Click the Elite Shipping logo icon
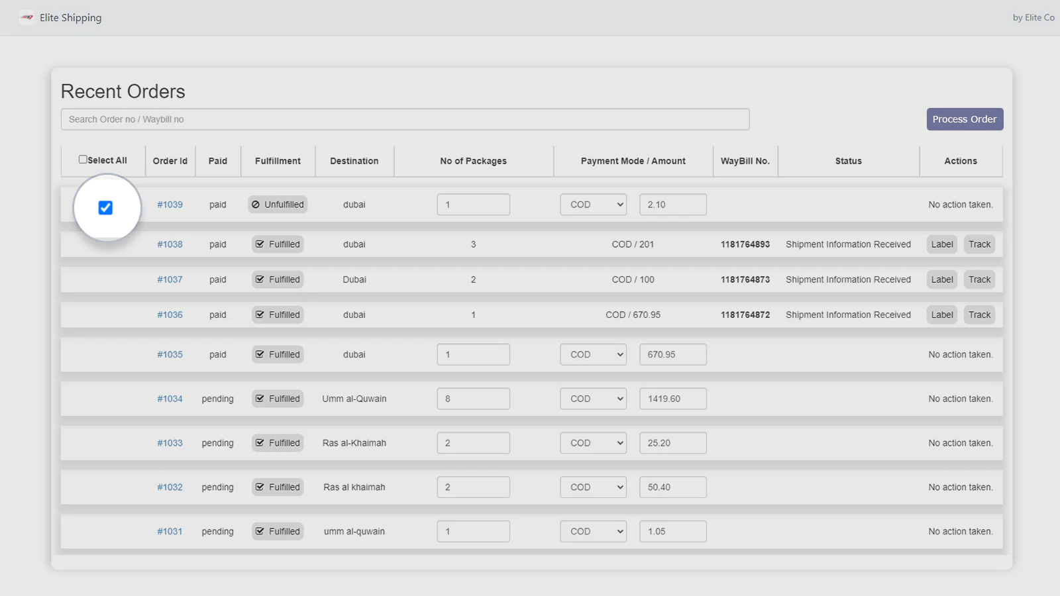This screenshot has width=1060, height=596. [26, 18]
